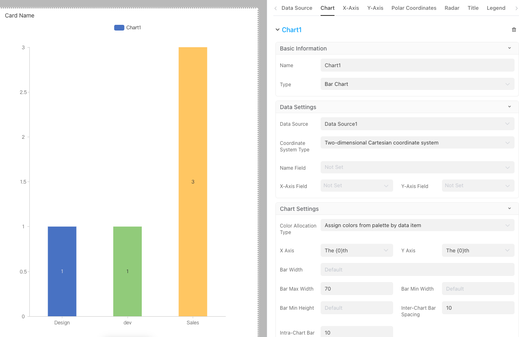This screenshot has width=519, height=337.
Task: Open the chart Type dropdown
Action: 417,84
